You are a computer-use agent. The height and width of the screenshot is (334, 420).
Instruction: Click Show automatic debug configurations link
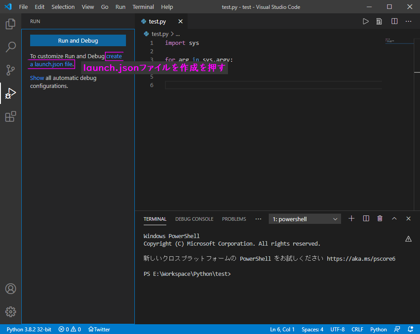(37, 78)
